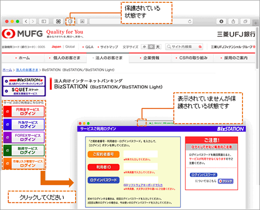Click the round camera extension icon

tap(58, 21)
